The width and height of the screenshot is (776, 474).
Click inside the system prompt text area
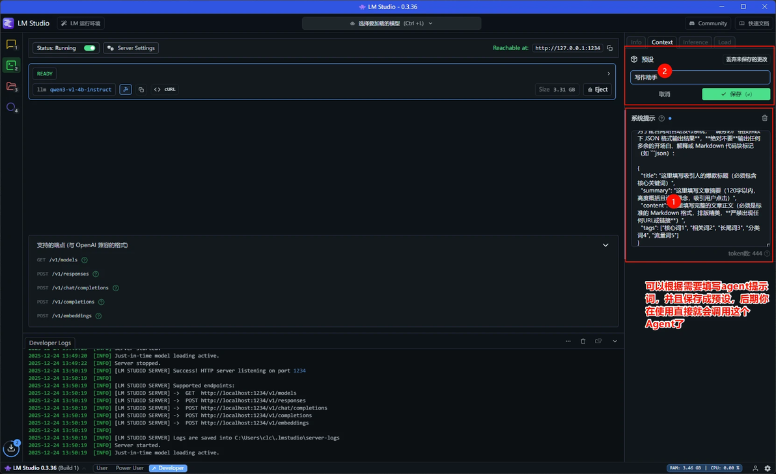point(700,189)
